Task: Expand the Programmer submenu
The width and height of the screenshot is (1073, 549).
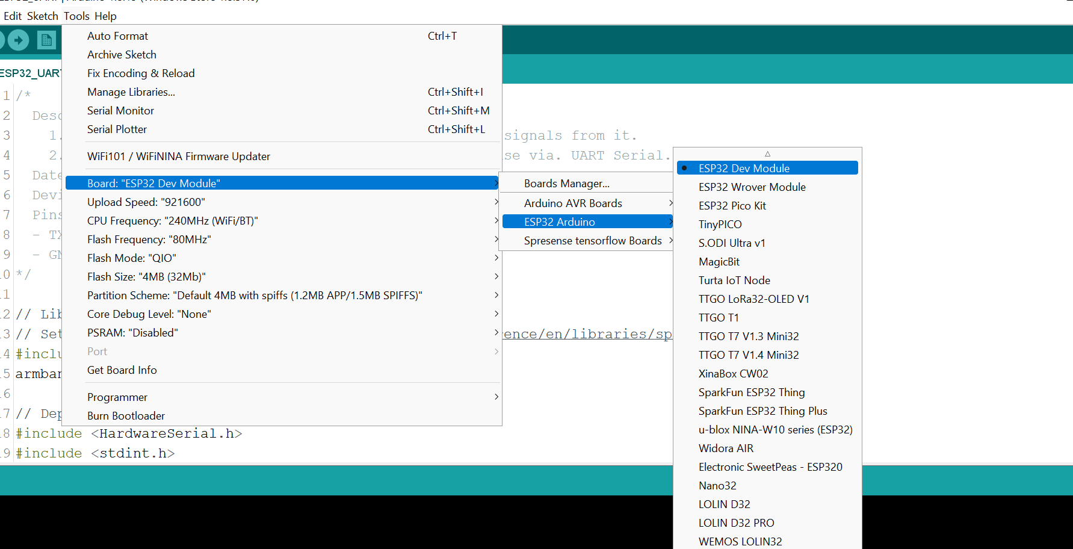Action: 117,397
